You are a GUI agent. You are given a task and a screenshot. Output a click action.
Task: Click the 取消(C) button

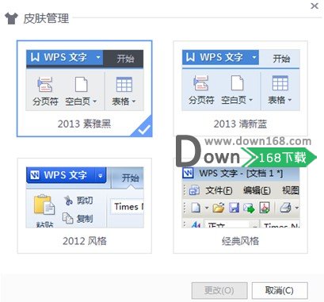(x=280, y=291)
